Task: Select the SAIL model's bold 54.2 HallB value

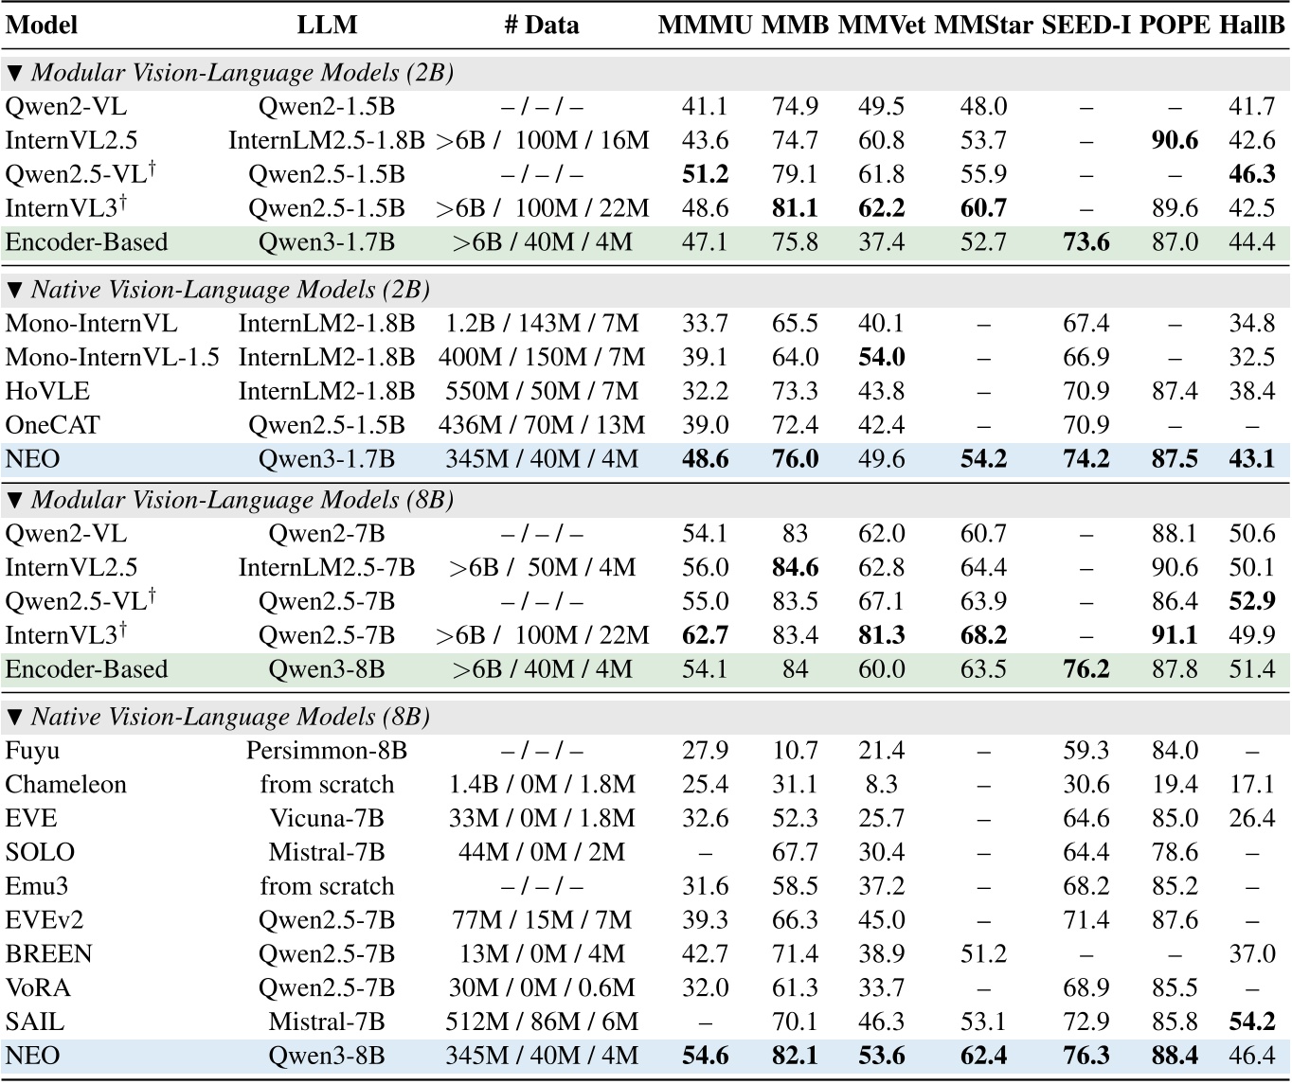Action: point(1251,1022)
